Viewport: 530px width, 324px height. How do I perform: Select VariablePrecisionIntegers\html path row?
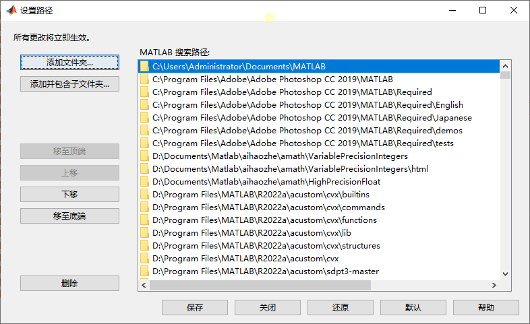point(319,169)
